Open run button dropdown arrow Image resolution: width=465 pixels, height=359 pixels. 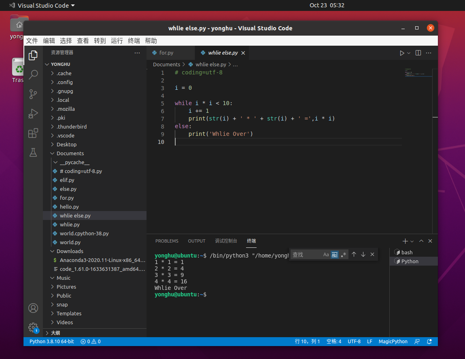409,53
